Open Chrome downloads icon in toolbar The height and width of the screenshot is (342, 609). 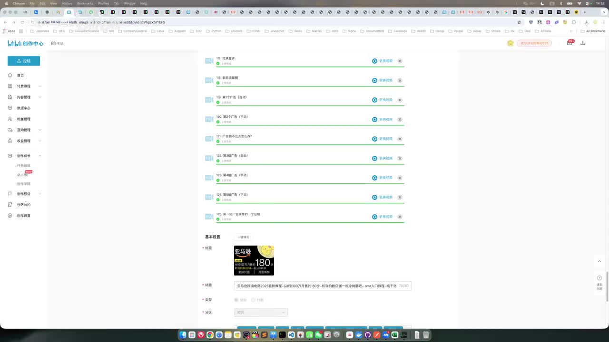586,22
